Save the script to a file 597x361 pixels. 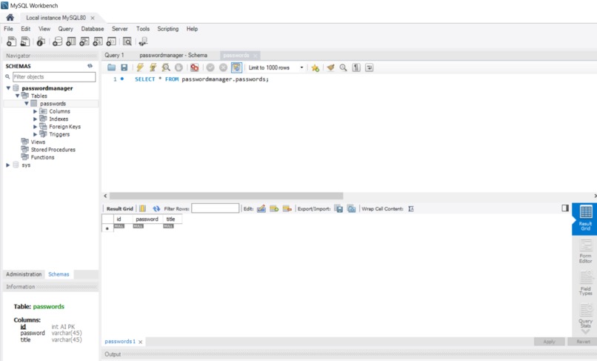[x=124, y=67]
